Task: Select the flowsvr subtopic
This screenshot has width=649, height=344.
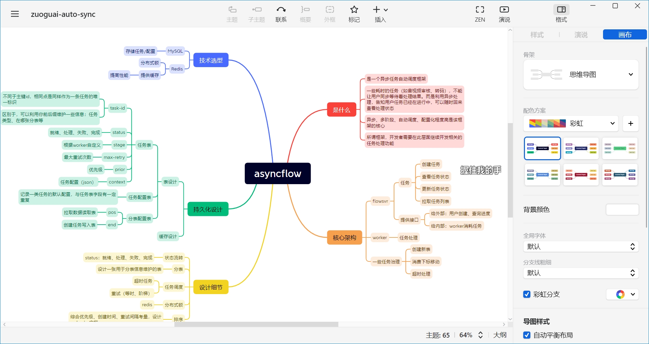Action: click(x=380, y=201)
